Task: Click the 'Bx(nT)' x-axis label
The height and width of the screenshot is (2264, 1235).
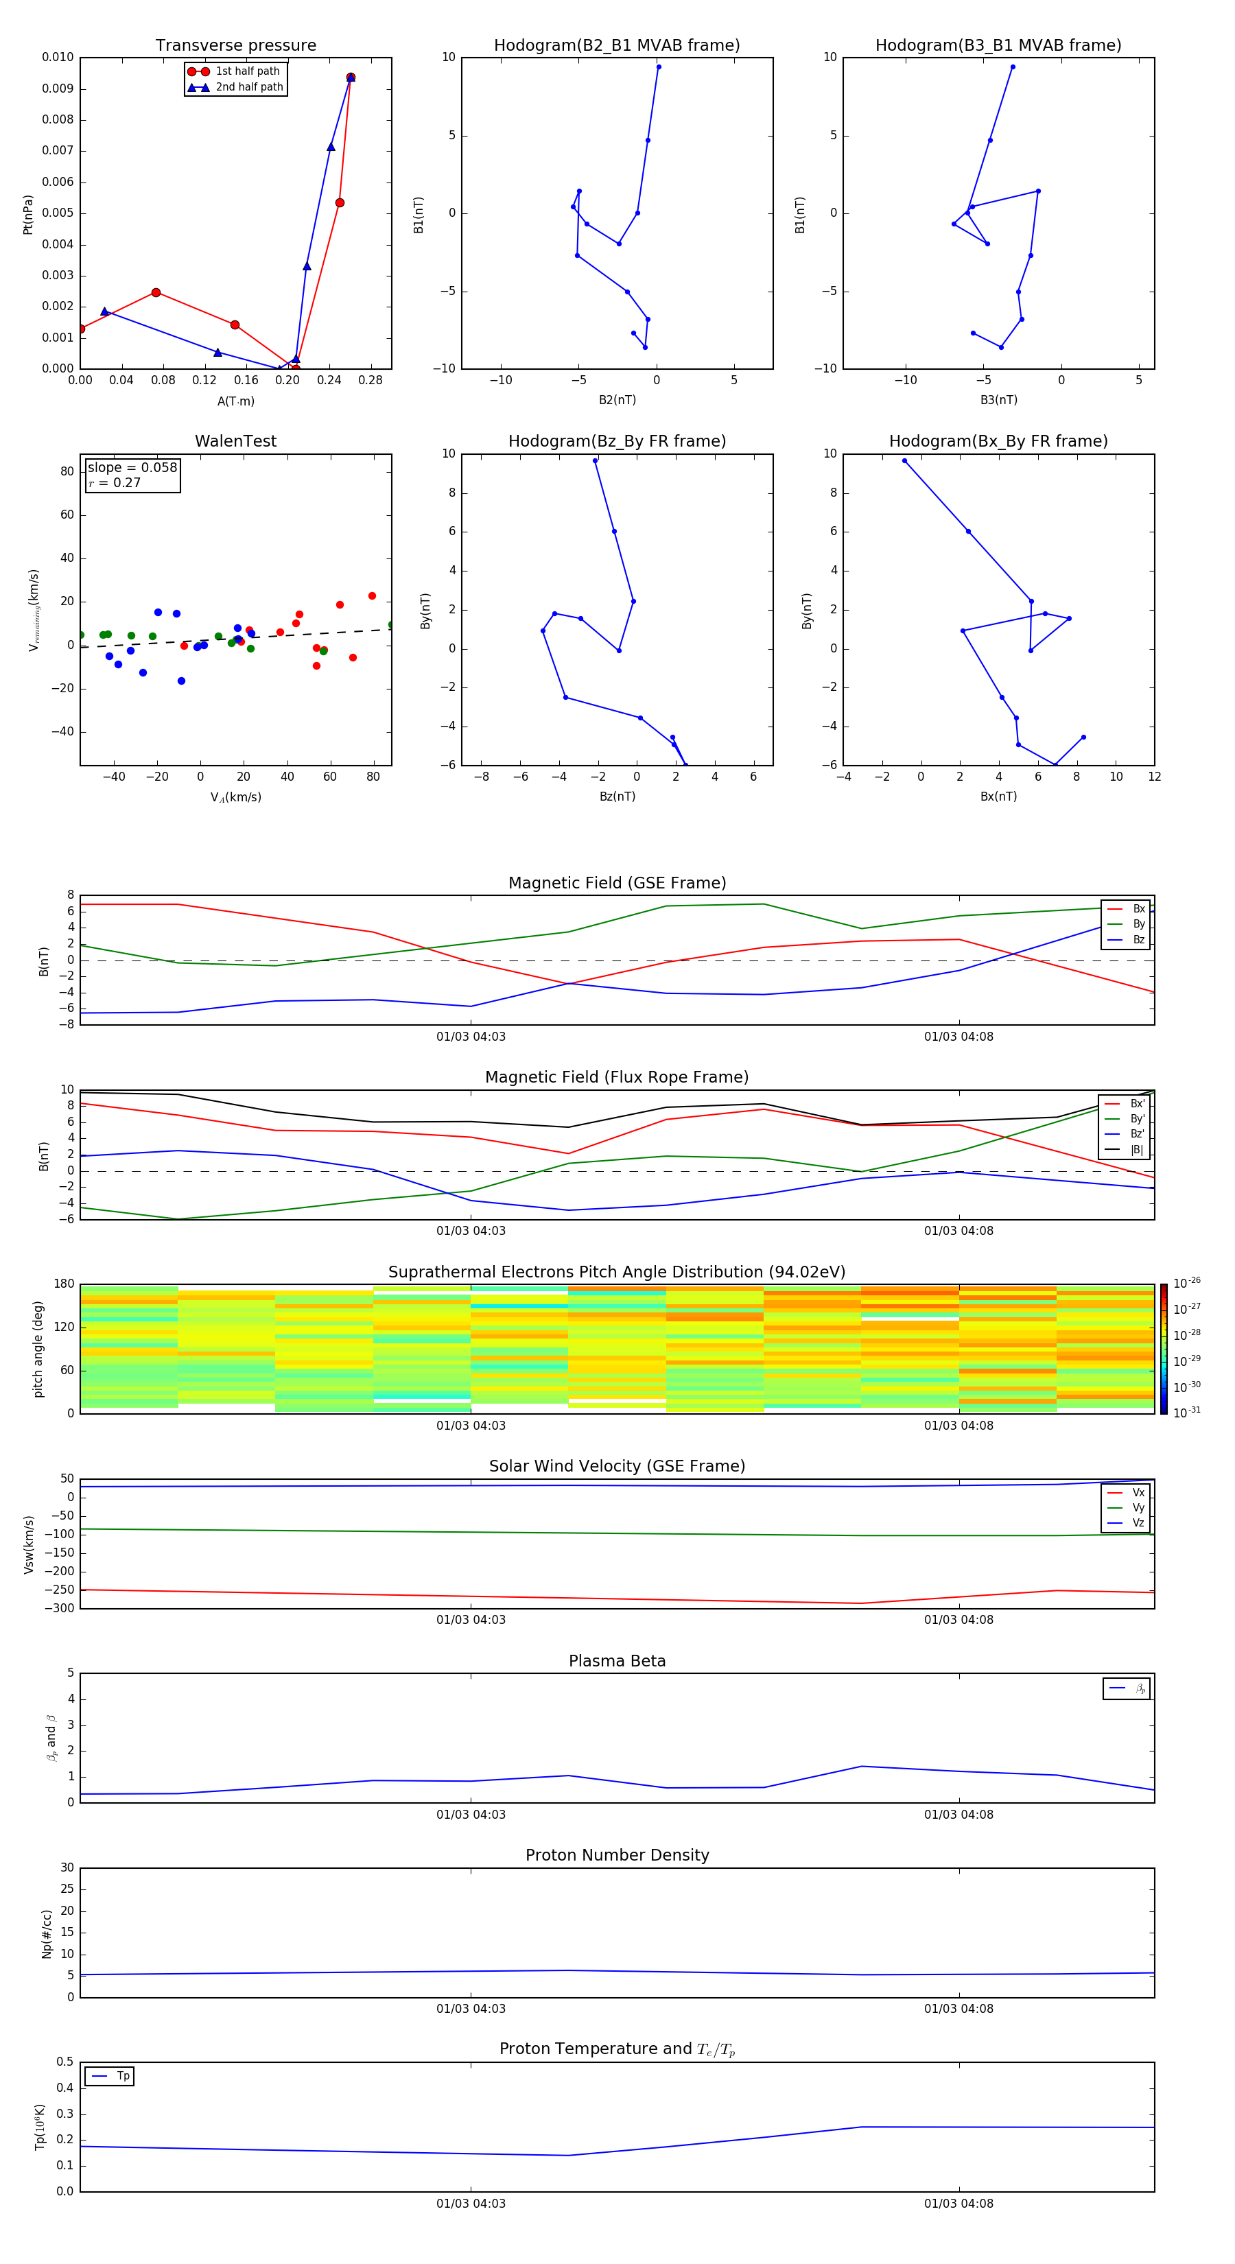Action: [x=998, y=797]
